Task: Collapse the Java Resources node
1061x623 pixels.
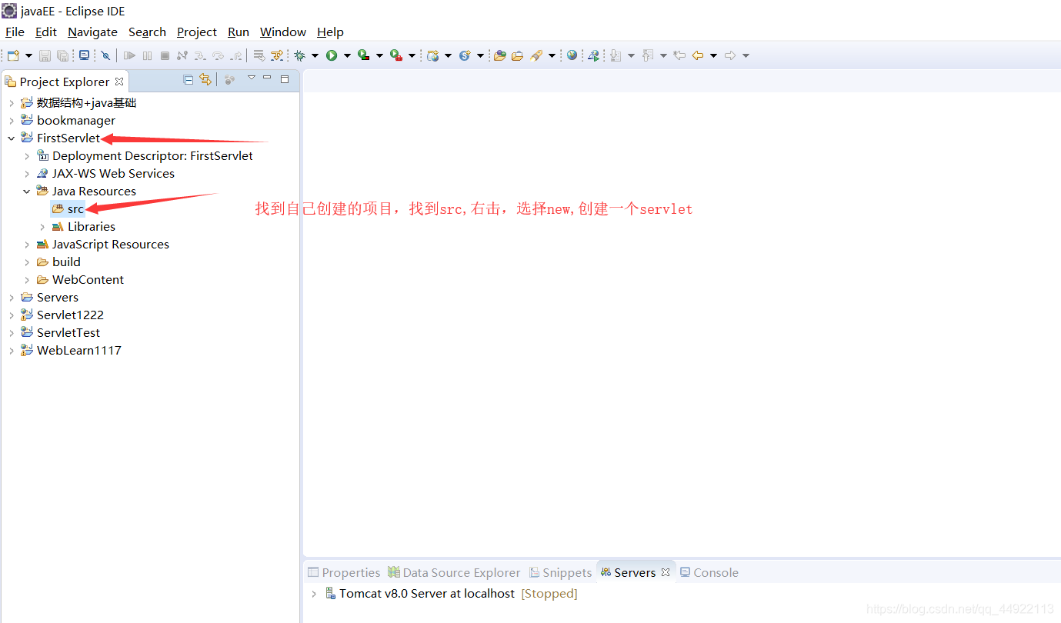Action: (26, 192)
